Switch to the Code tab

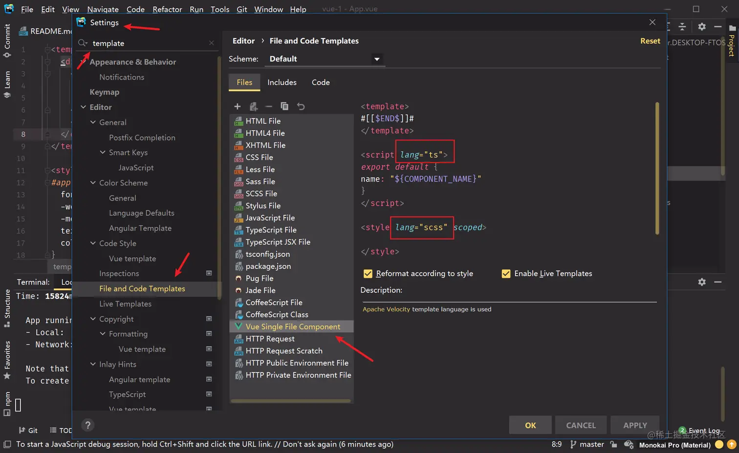click(x=321, y=82)
